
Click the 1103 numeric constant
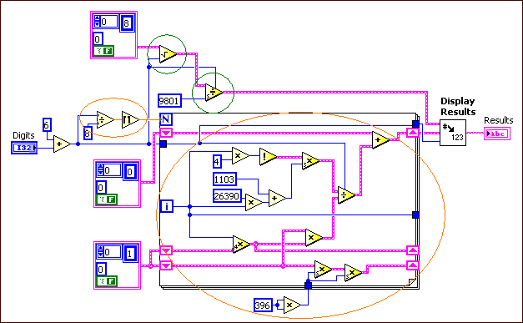(x=224, y=179)
